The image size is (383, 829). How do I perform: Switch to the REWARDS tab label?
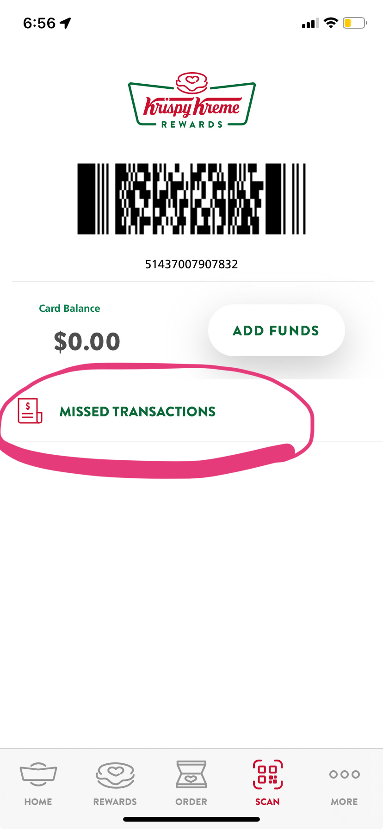pos(115,802)
